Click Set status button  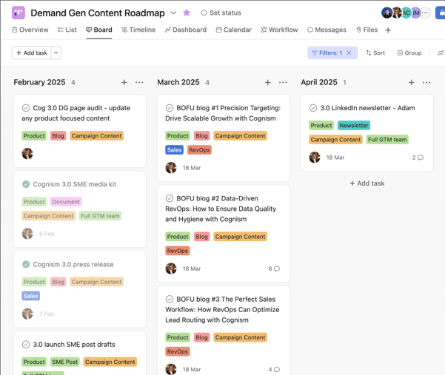[x=221, y=13]
